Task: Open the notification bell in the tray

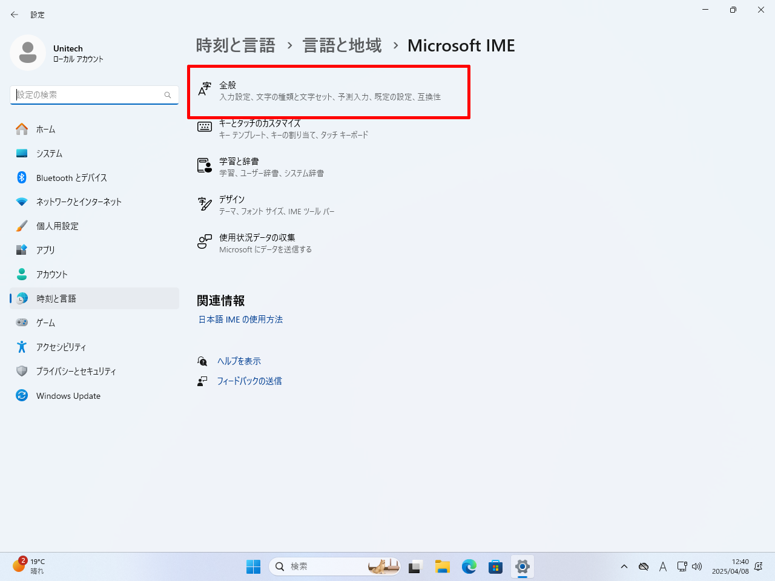Action: point(759,566)
